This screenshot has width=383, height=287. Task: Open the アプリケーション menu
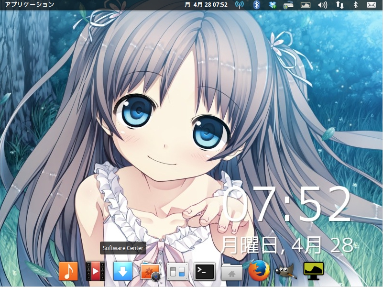click(30, 4)
